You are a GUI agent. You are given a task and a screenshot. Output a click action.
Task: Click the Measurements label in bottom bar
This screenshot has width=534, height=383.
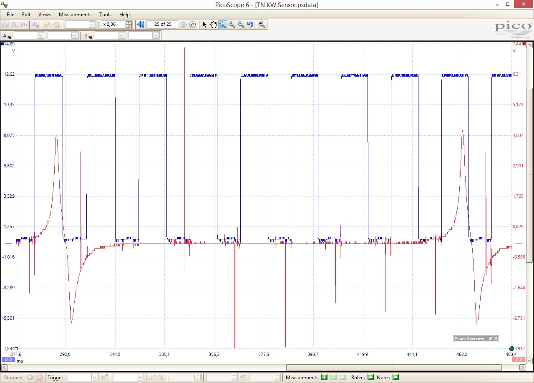tap(302, 378)
